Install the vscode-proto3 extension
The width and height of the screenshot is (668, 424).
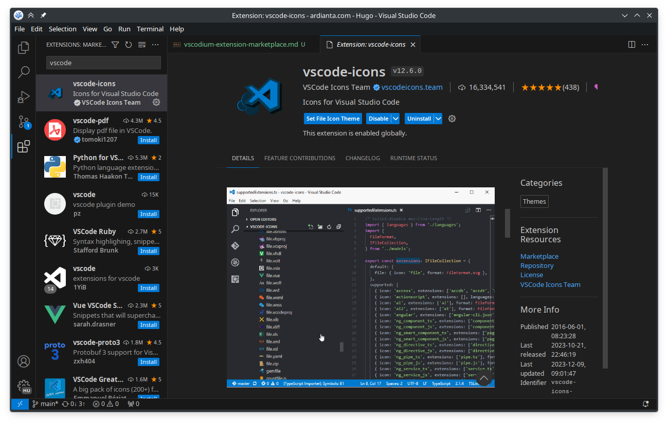149,362
